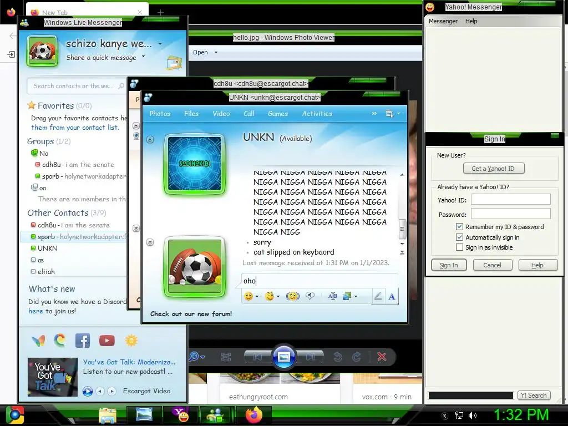Open the Photo Viewer Open dropdown

point(216,53)
